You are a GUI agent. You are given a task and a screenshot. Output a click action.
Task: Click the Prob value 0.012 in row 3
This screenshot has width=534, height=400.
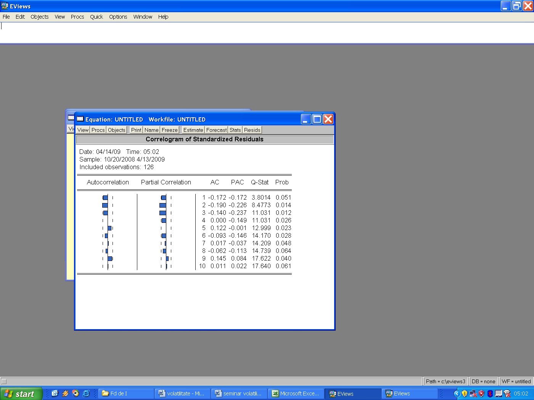283,213
